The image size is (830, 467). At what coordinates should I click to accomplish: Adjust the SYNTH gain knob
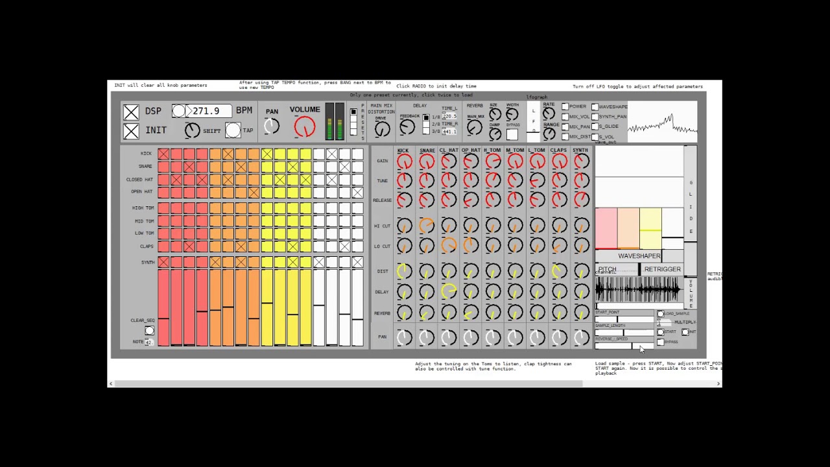pyautogui.click(x=581, y=162)
